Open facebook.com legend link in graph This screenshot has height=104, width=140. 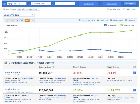pos(129,25)
